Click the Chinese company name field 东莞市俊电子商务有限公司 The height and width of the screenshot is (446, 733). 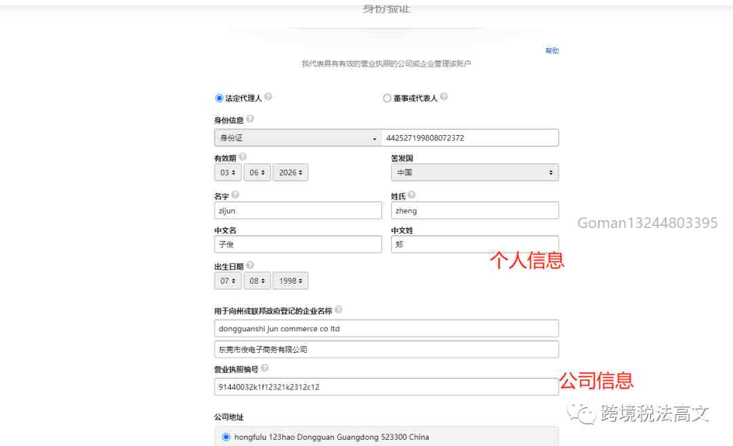coord(387,350)
